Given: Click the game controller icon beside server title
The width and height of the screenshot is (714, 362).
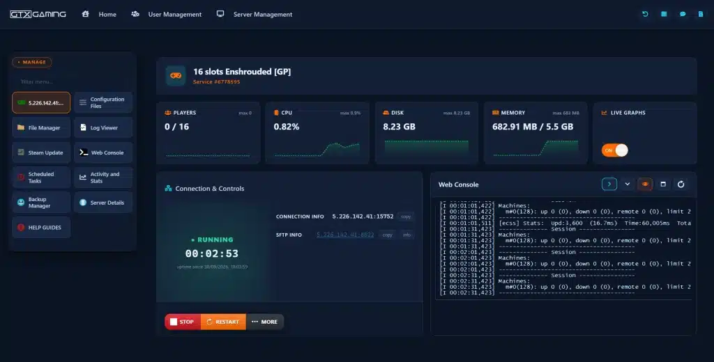Looking at the screenshot, I should 176,75.
